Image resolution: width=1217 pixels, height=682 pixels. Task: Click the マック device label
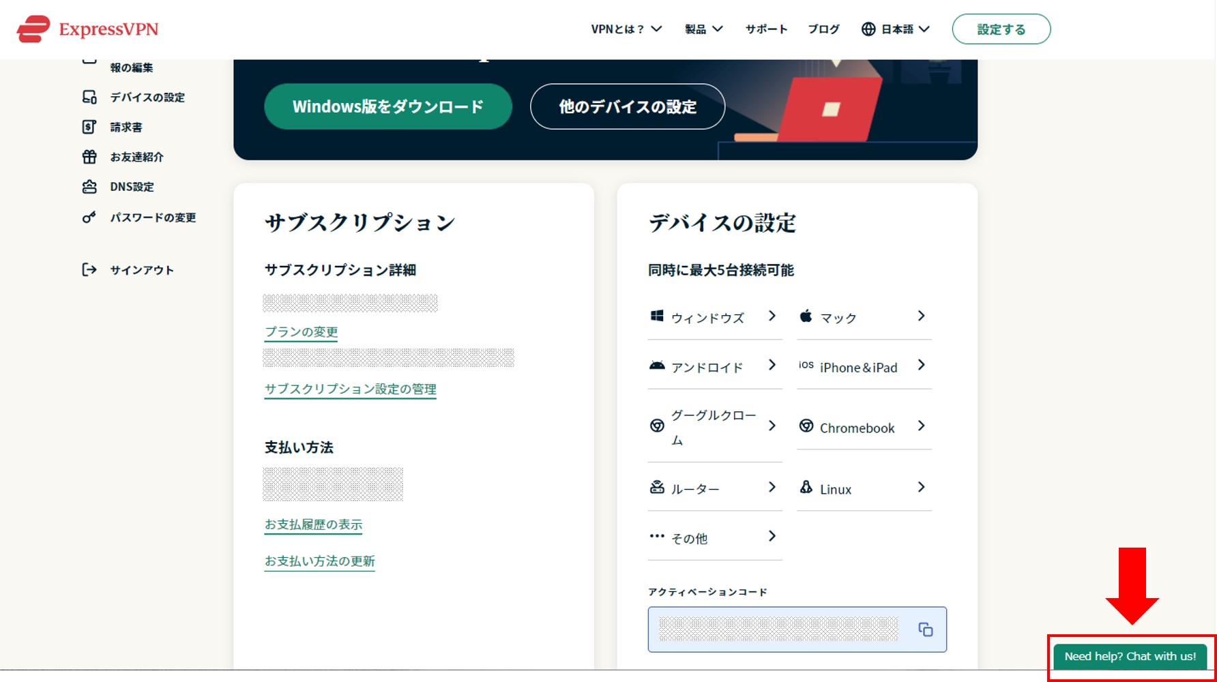tap(838, 318)
